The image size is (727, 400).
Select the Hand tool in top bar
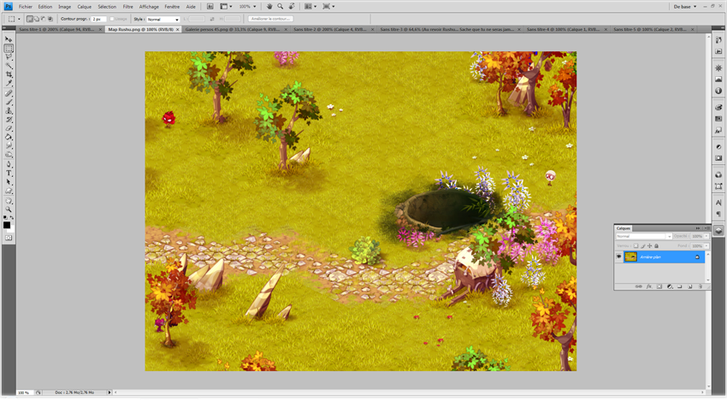269,7
